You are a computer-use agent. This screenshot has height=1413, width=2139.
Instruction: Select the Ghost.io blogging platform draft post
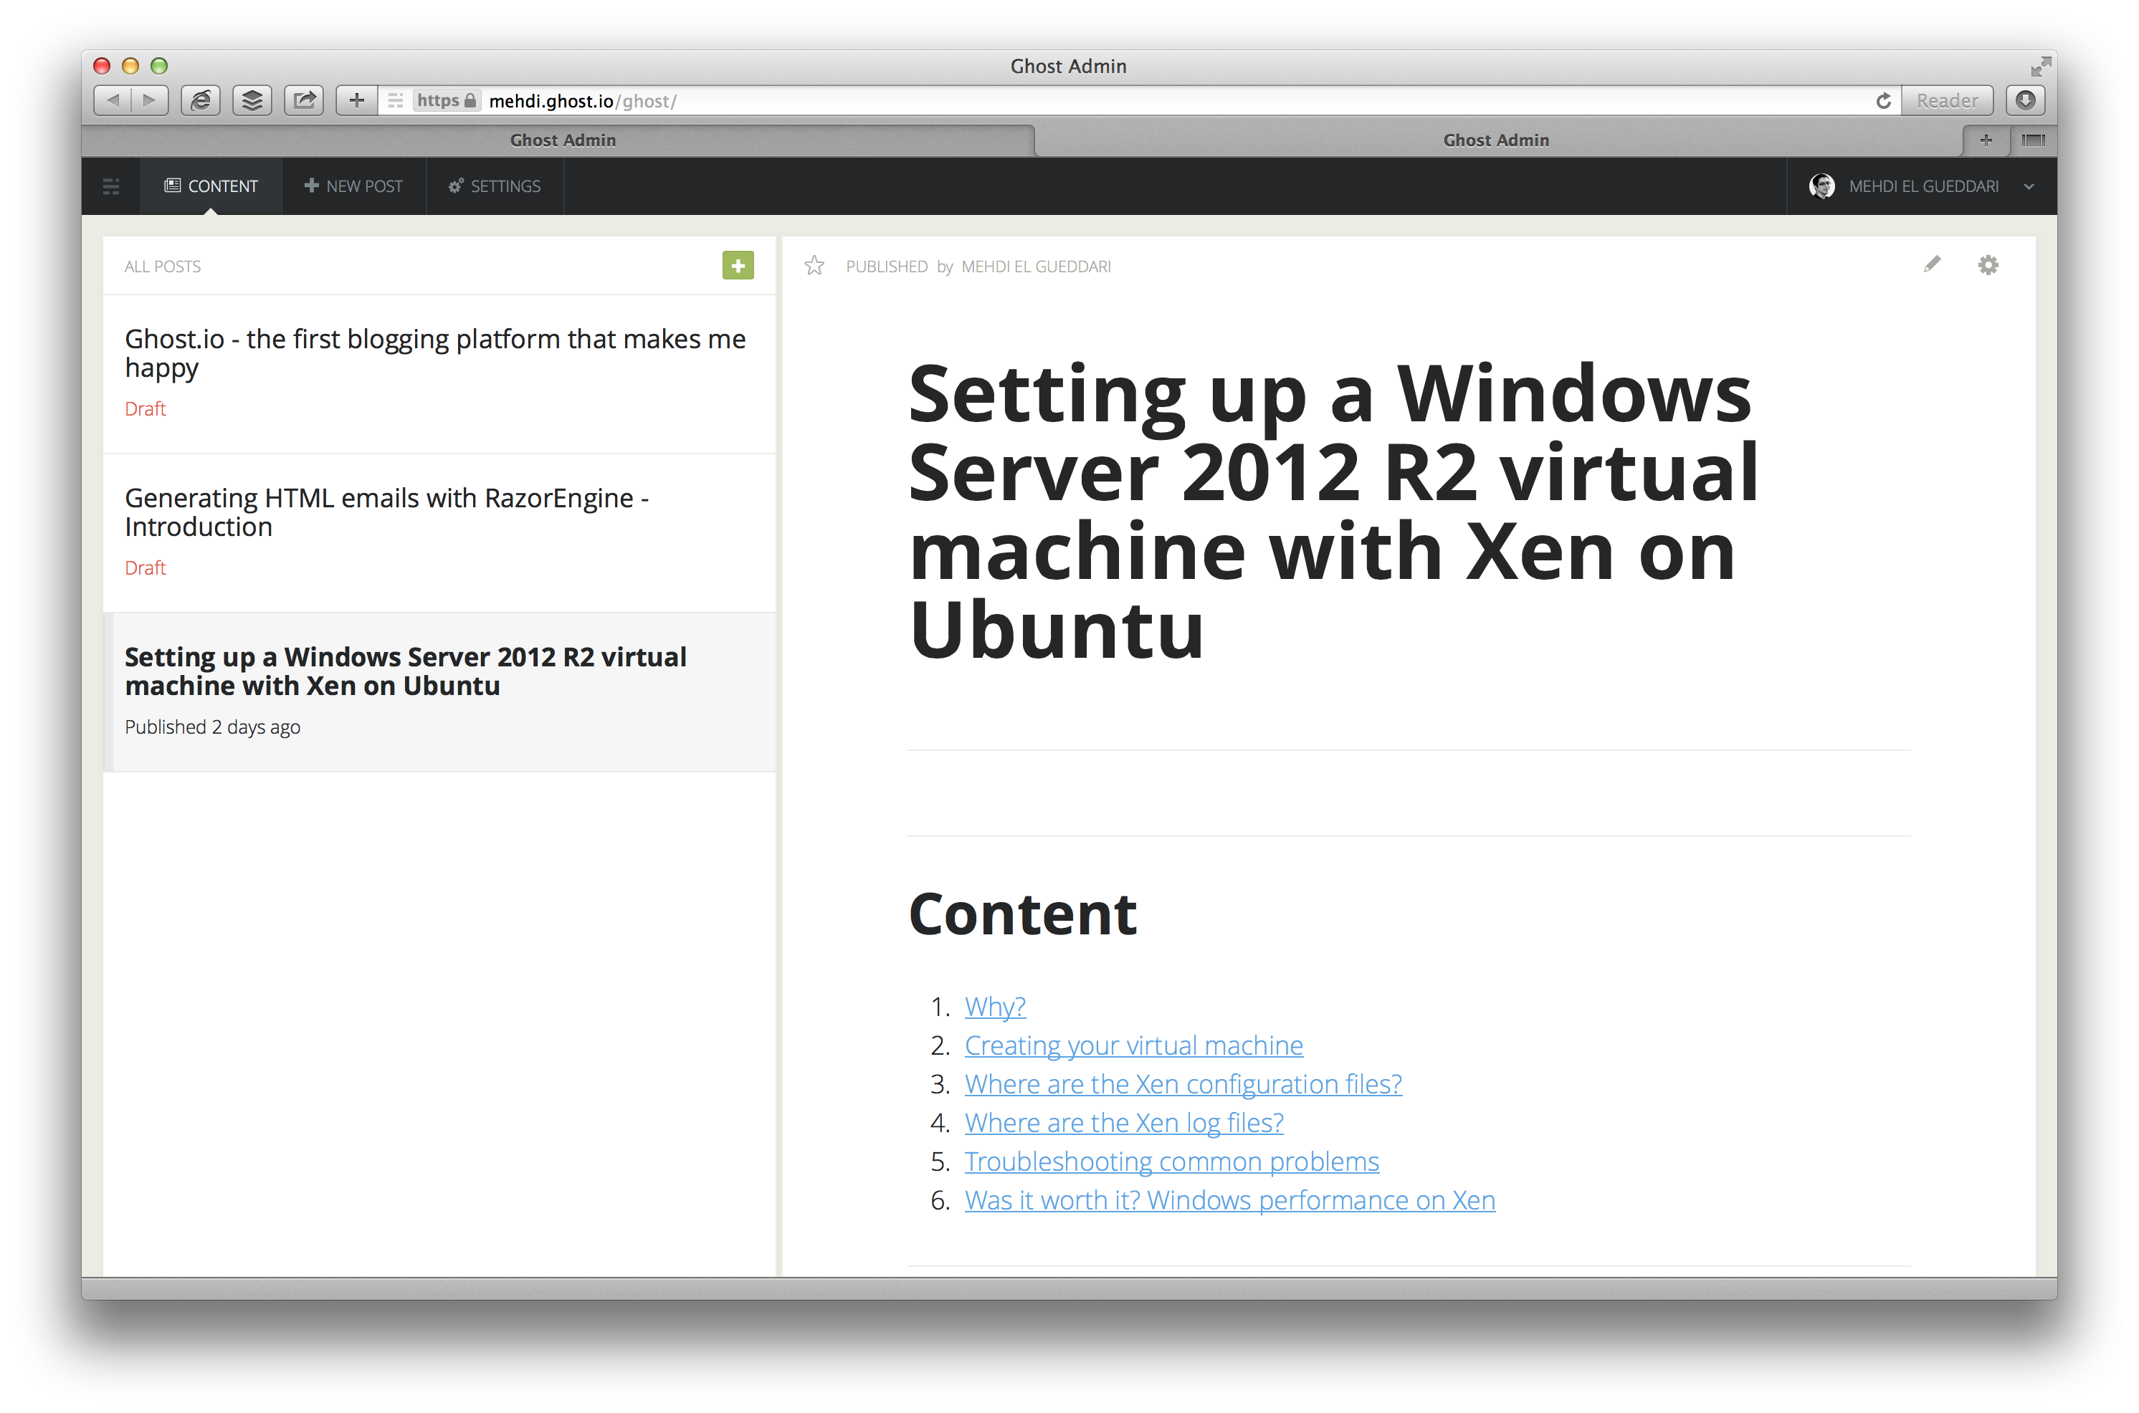coord(439,373)
